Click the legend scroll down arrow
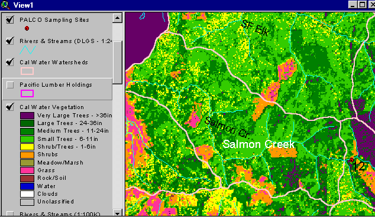375x217 pixels. [118, 212]
